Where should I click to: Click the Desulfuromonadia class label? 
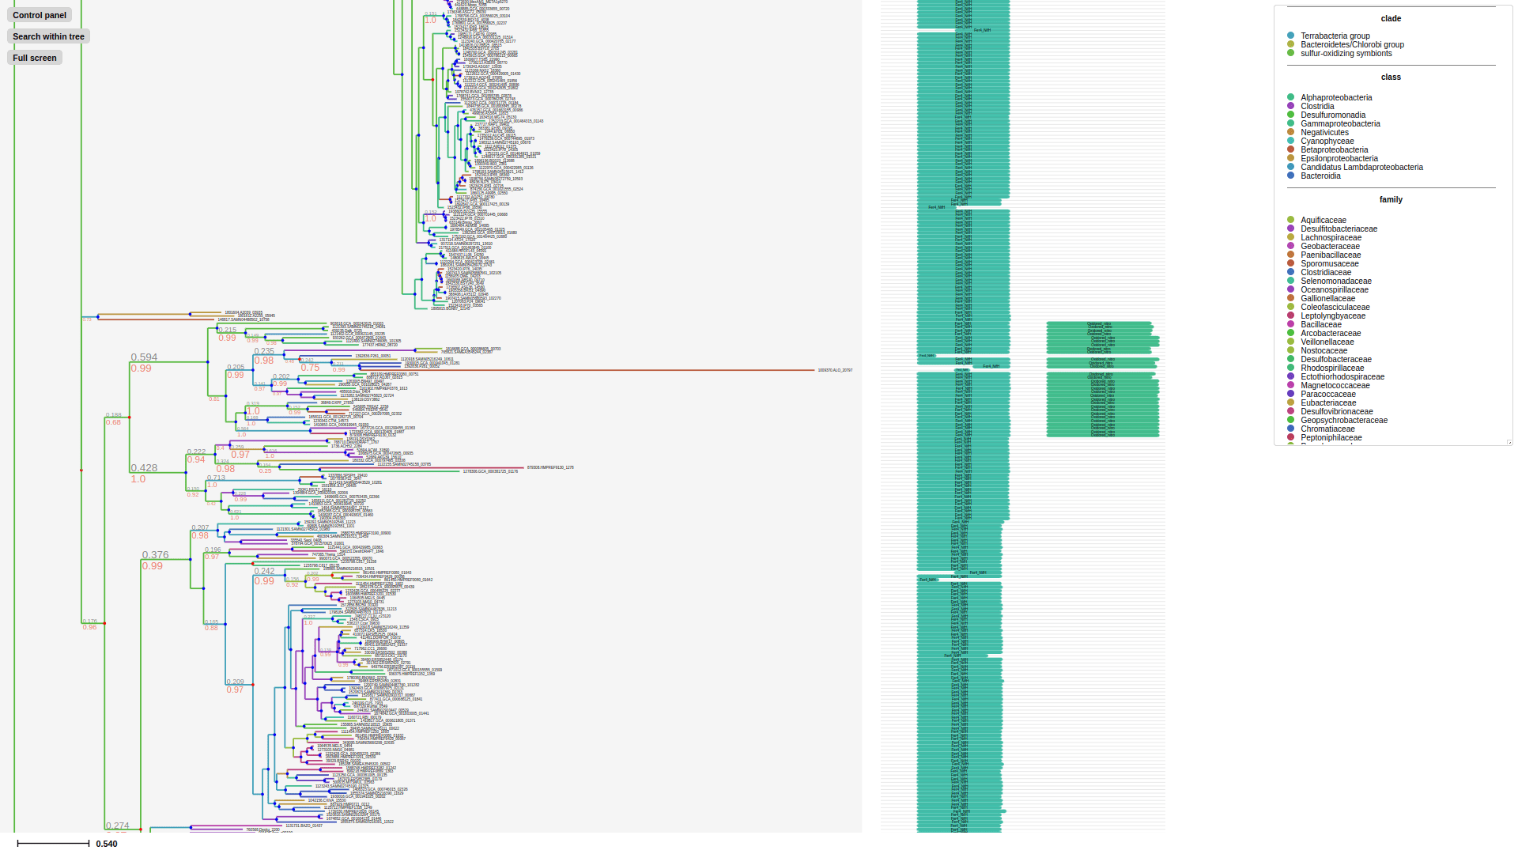(x=1333, y=115)
